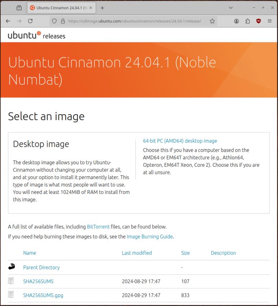Click the Parent Directory back-arrow icon
The height and width of the screenshot is (306, 278).
click(12, 267)
